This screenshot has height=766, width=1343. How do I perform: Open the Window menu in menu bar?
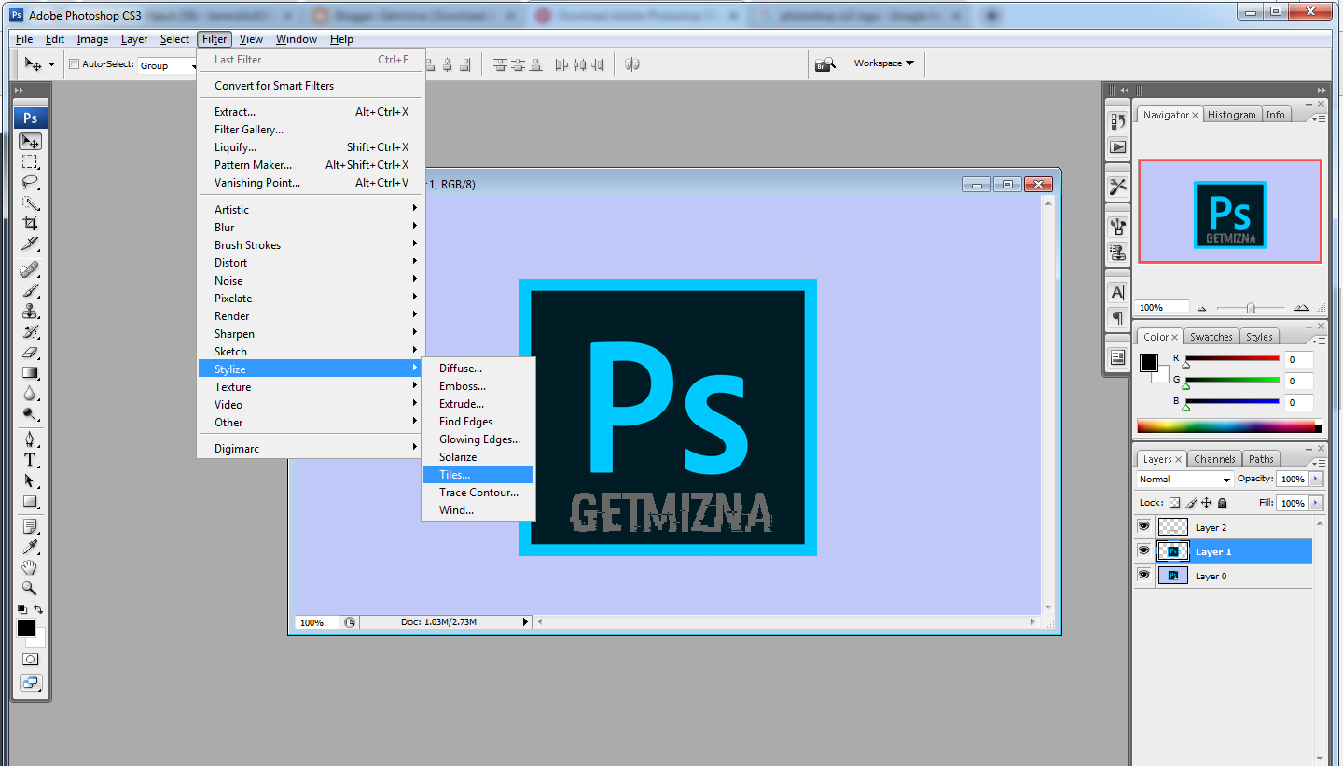point(297,39)
